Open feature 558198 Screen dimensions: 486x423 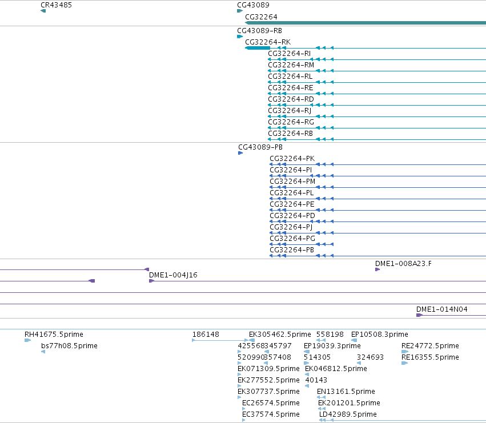330,335
